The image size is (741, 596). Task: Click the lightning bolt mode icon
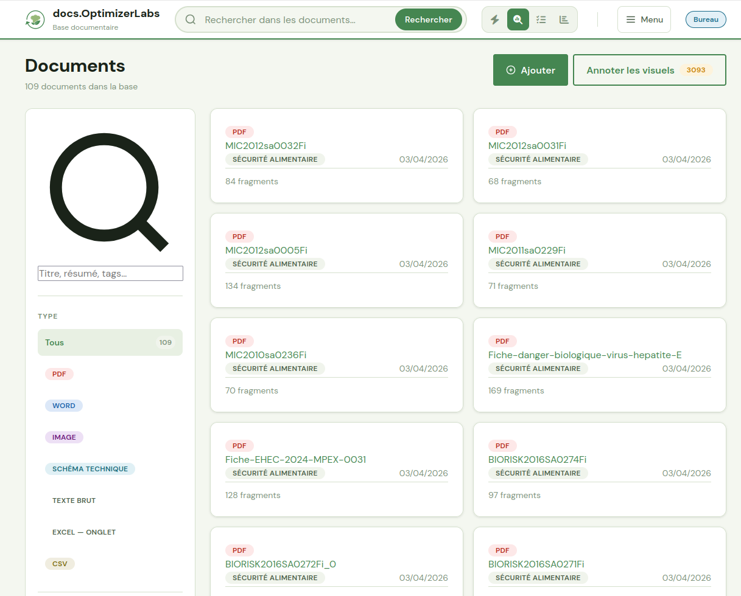point(495,19)
